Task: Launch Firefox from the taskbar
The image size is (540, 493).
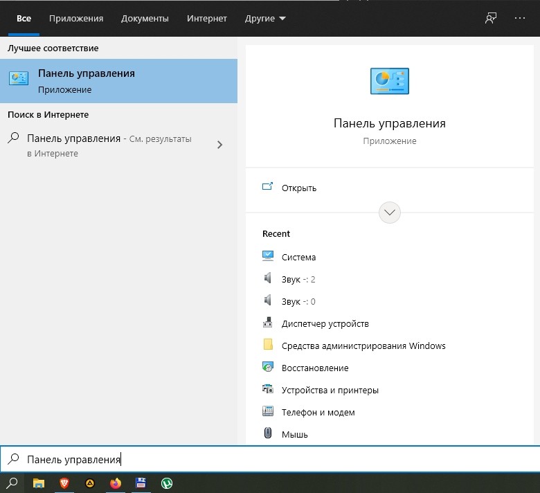Action: coord(116,483)
